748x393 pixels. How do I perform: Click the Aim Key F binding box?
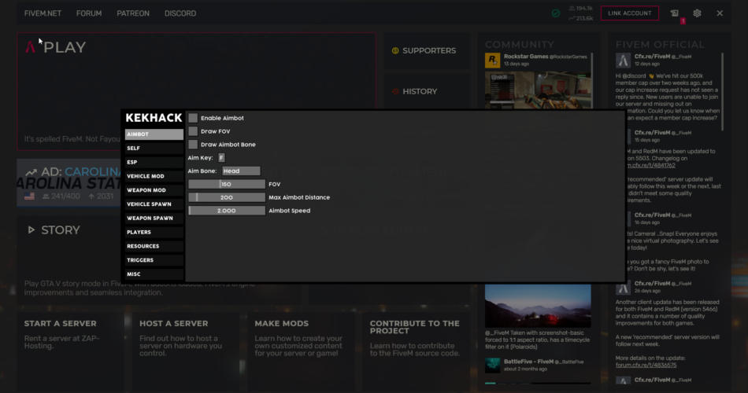[221, 158]
